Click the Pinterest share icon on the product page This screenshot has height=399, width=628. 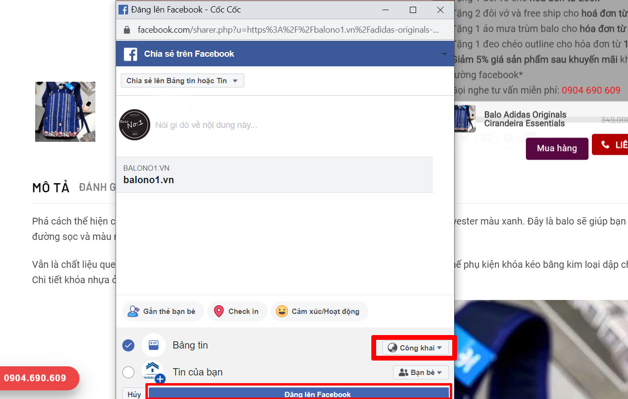pyautogui.click(x=509, y=138)
